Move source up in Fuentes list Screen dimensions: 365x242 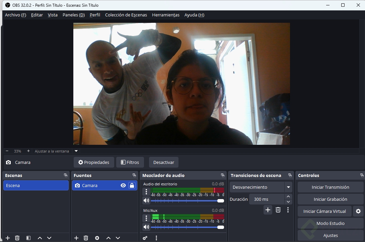[x=108, y=238]
